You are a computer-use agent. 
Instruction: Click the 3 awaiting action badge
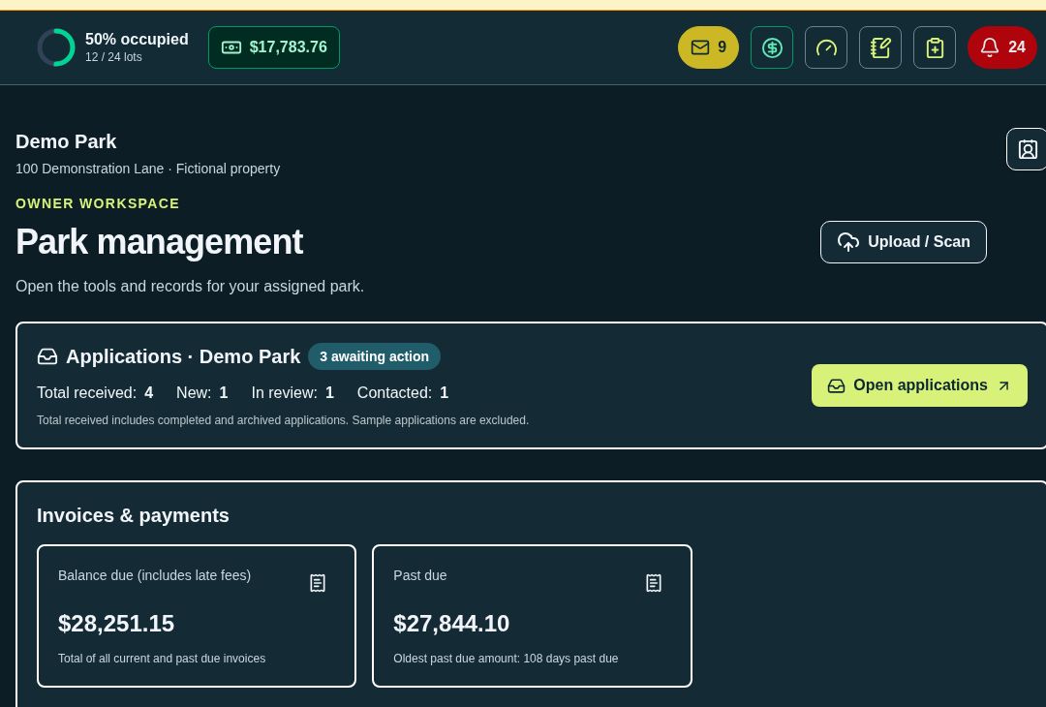click(x=374, y=356)
